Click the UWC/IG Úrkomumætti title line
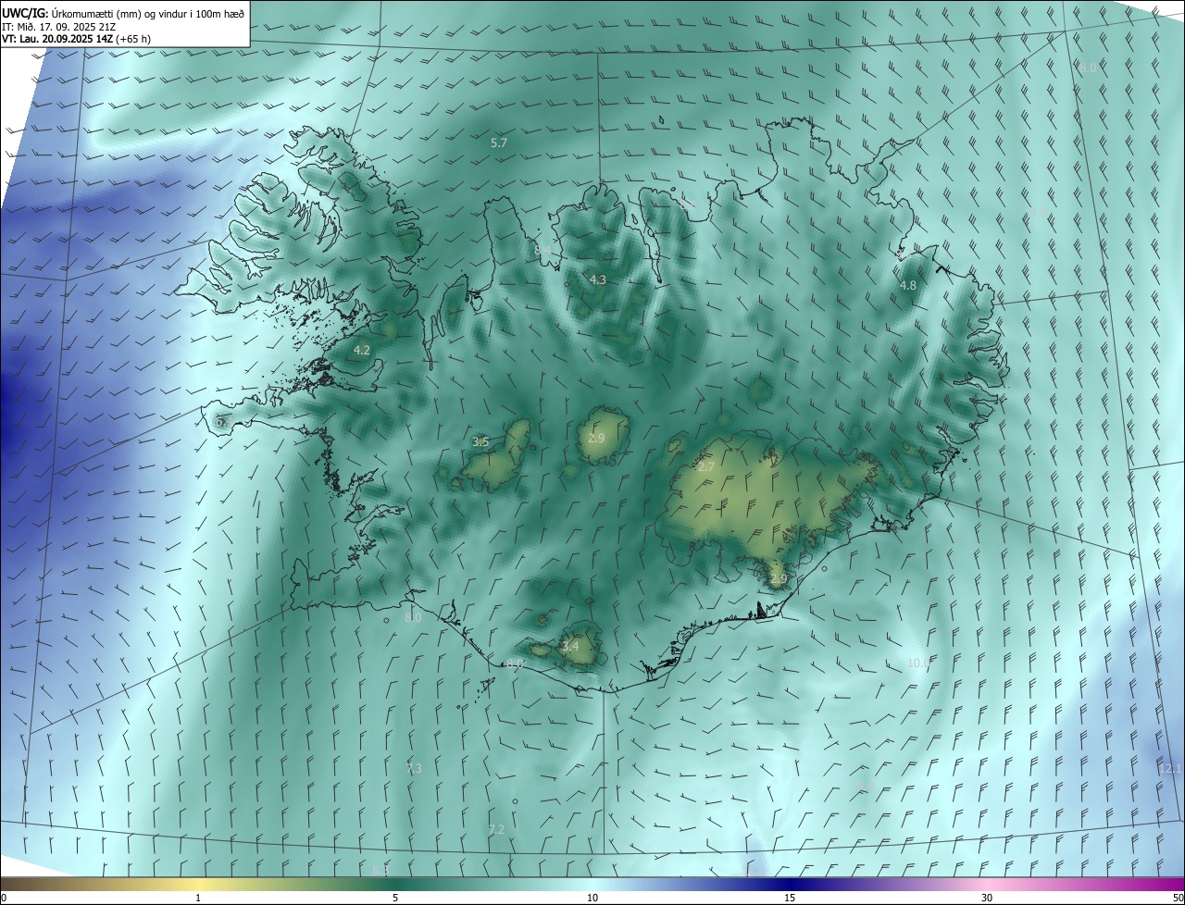The image size is (1185, 905). point(123,13)
